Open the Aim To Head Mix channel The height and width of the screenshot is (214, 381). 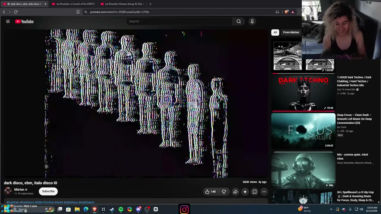[346, 89]
